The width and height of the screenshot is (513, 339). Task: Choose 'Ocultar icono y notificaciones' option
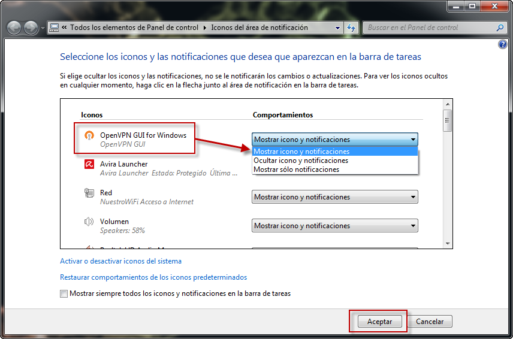pyautogui.click(x=334, y=161)
